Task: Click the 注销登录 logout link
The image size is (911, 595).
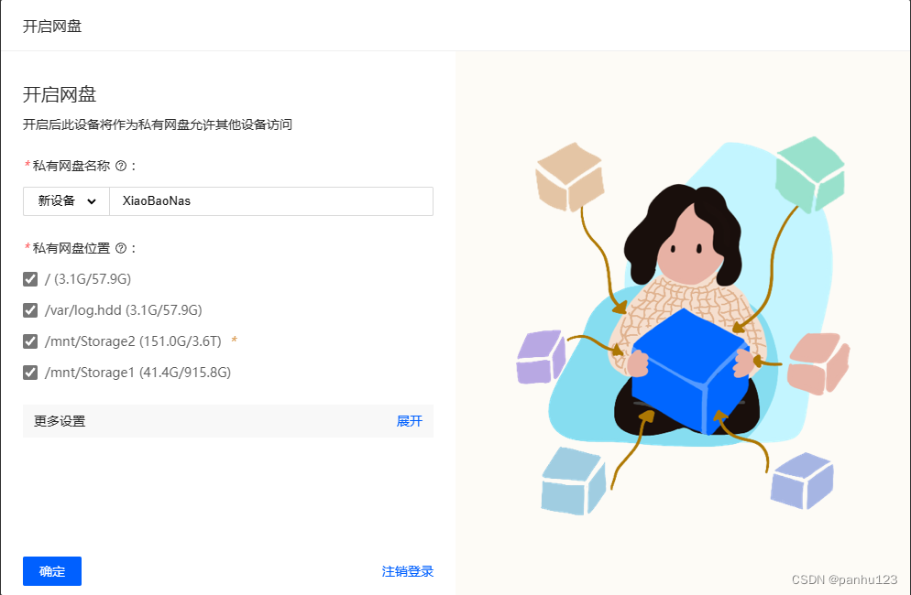Action: (x=407, y=571)
